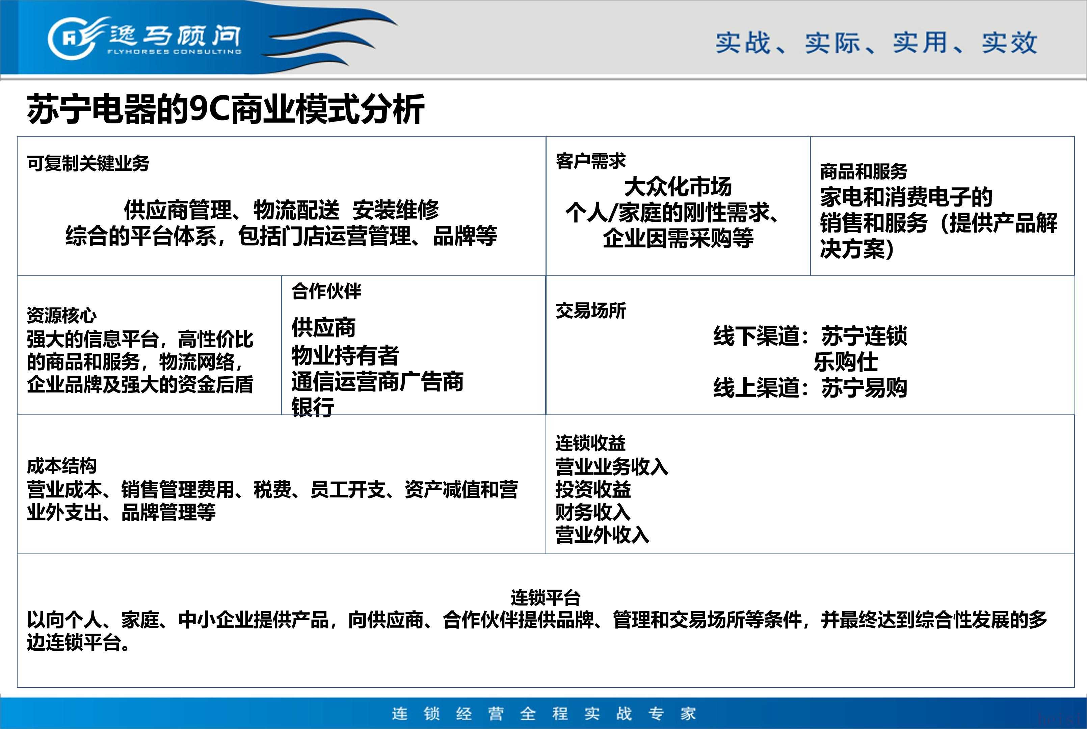The image size is (1087, 729).
Task: Select the heading 连锁平台
Action: pos(546,597)
